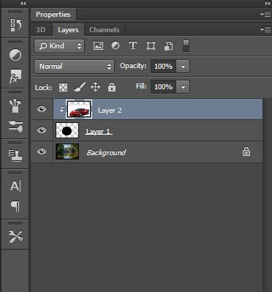Lock layer position
Image resolution: width=272 pixels, height=292 pixels.
[95, 87]
